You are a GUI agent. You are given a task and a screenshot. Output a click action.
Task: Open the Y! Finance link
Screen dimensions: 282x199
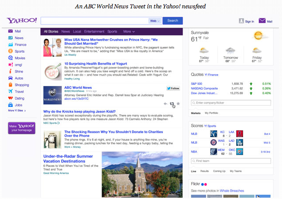tap(211, 75)
